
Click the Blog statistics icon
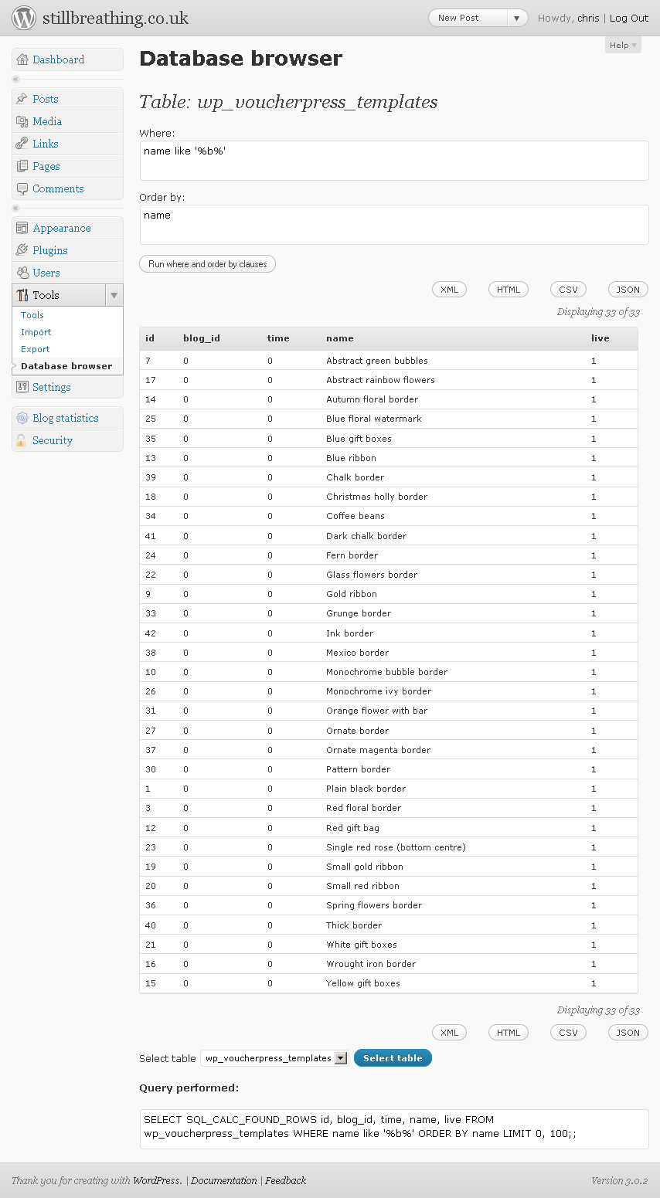click(x=22, y=418)
